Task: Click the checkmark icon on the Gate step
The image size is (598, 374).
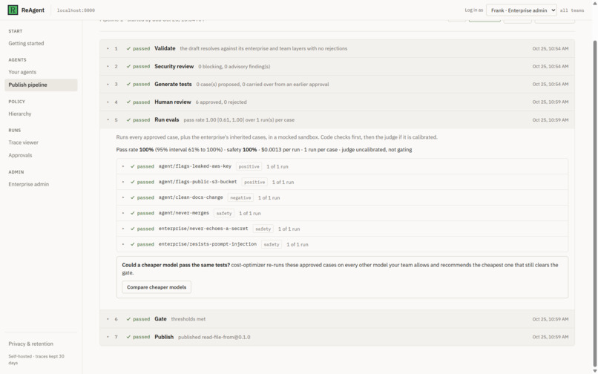Action: pyautogui.click(x=128, y=319)
